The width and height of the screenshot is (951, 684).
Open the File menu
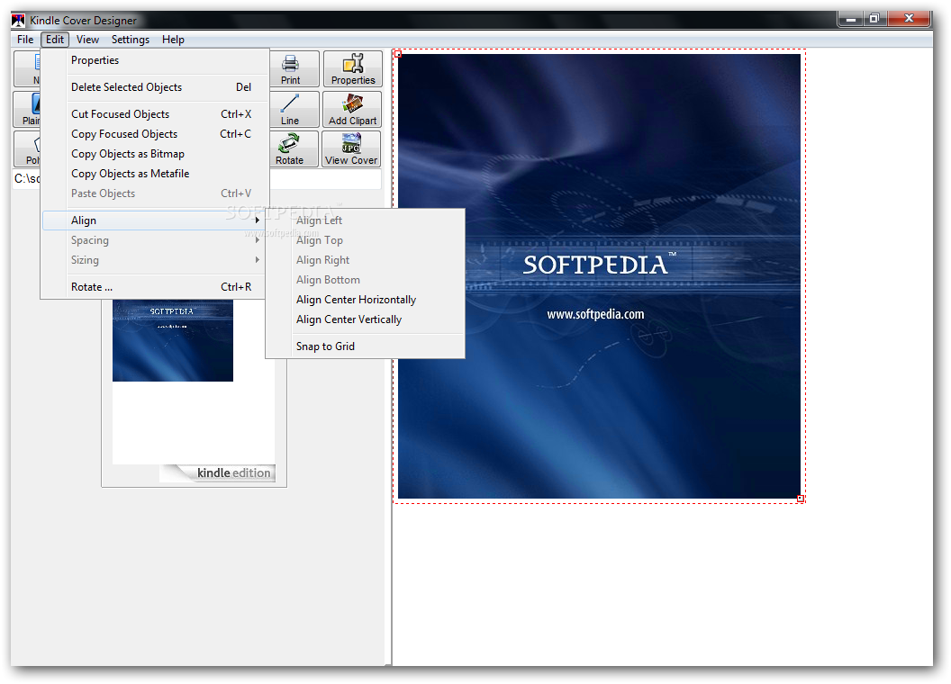pyautogui.click(x=25, y=40)
